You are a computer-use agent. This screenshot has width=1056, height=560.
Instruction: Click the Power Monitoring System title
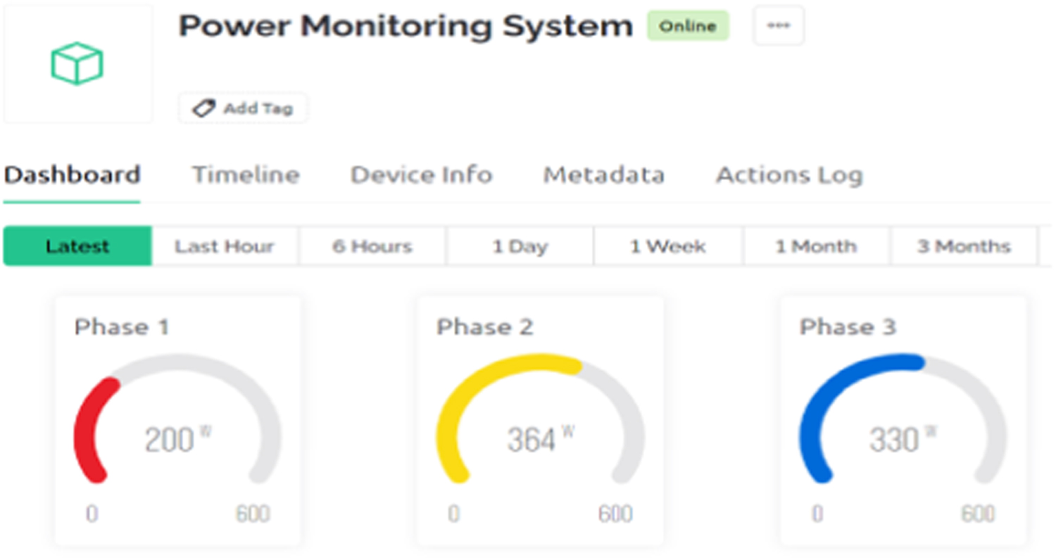(405, 25)
